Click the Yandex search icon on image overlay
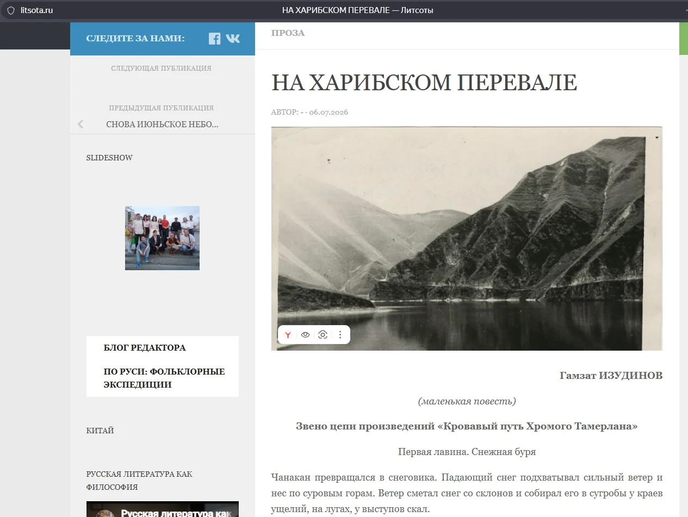 (288, 335)
